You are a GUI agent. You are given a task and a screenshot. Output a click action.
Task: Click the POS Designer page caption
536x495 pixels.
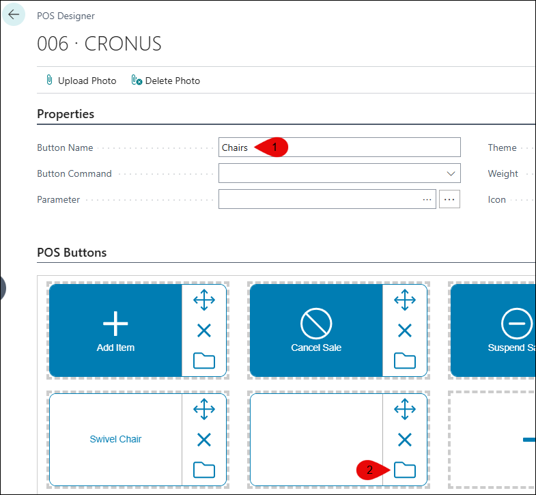(x=66, y=16)
